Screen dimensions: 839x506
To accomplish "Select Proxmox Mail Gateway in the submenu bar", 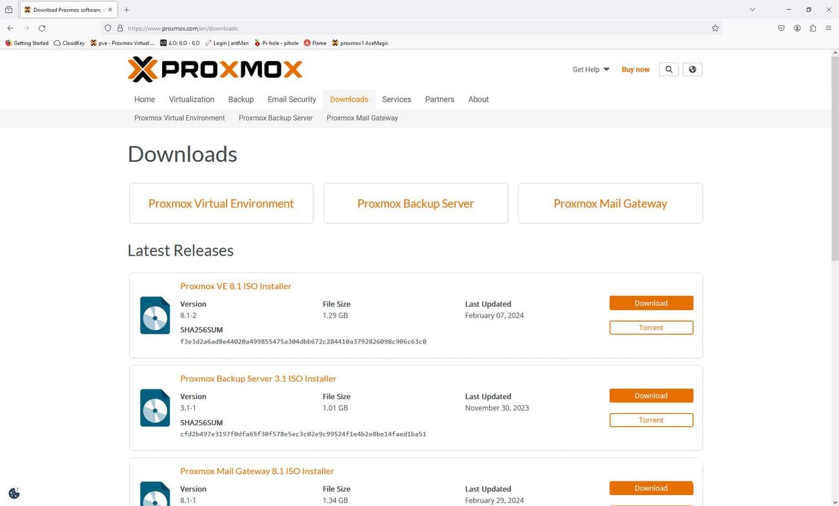I will pos(362,118).
